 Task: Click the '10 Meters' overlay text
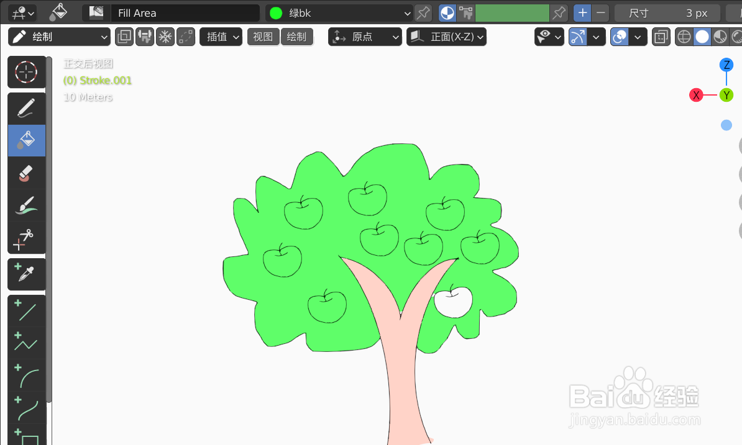(88, 97)
